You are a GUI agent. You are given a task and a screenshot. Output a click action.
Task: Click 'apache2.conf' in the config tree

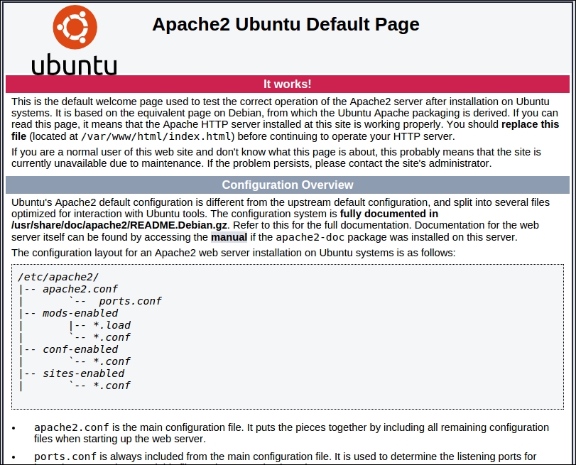click(80, 289)
